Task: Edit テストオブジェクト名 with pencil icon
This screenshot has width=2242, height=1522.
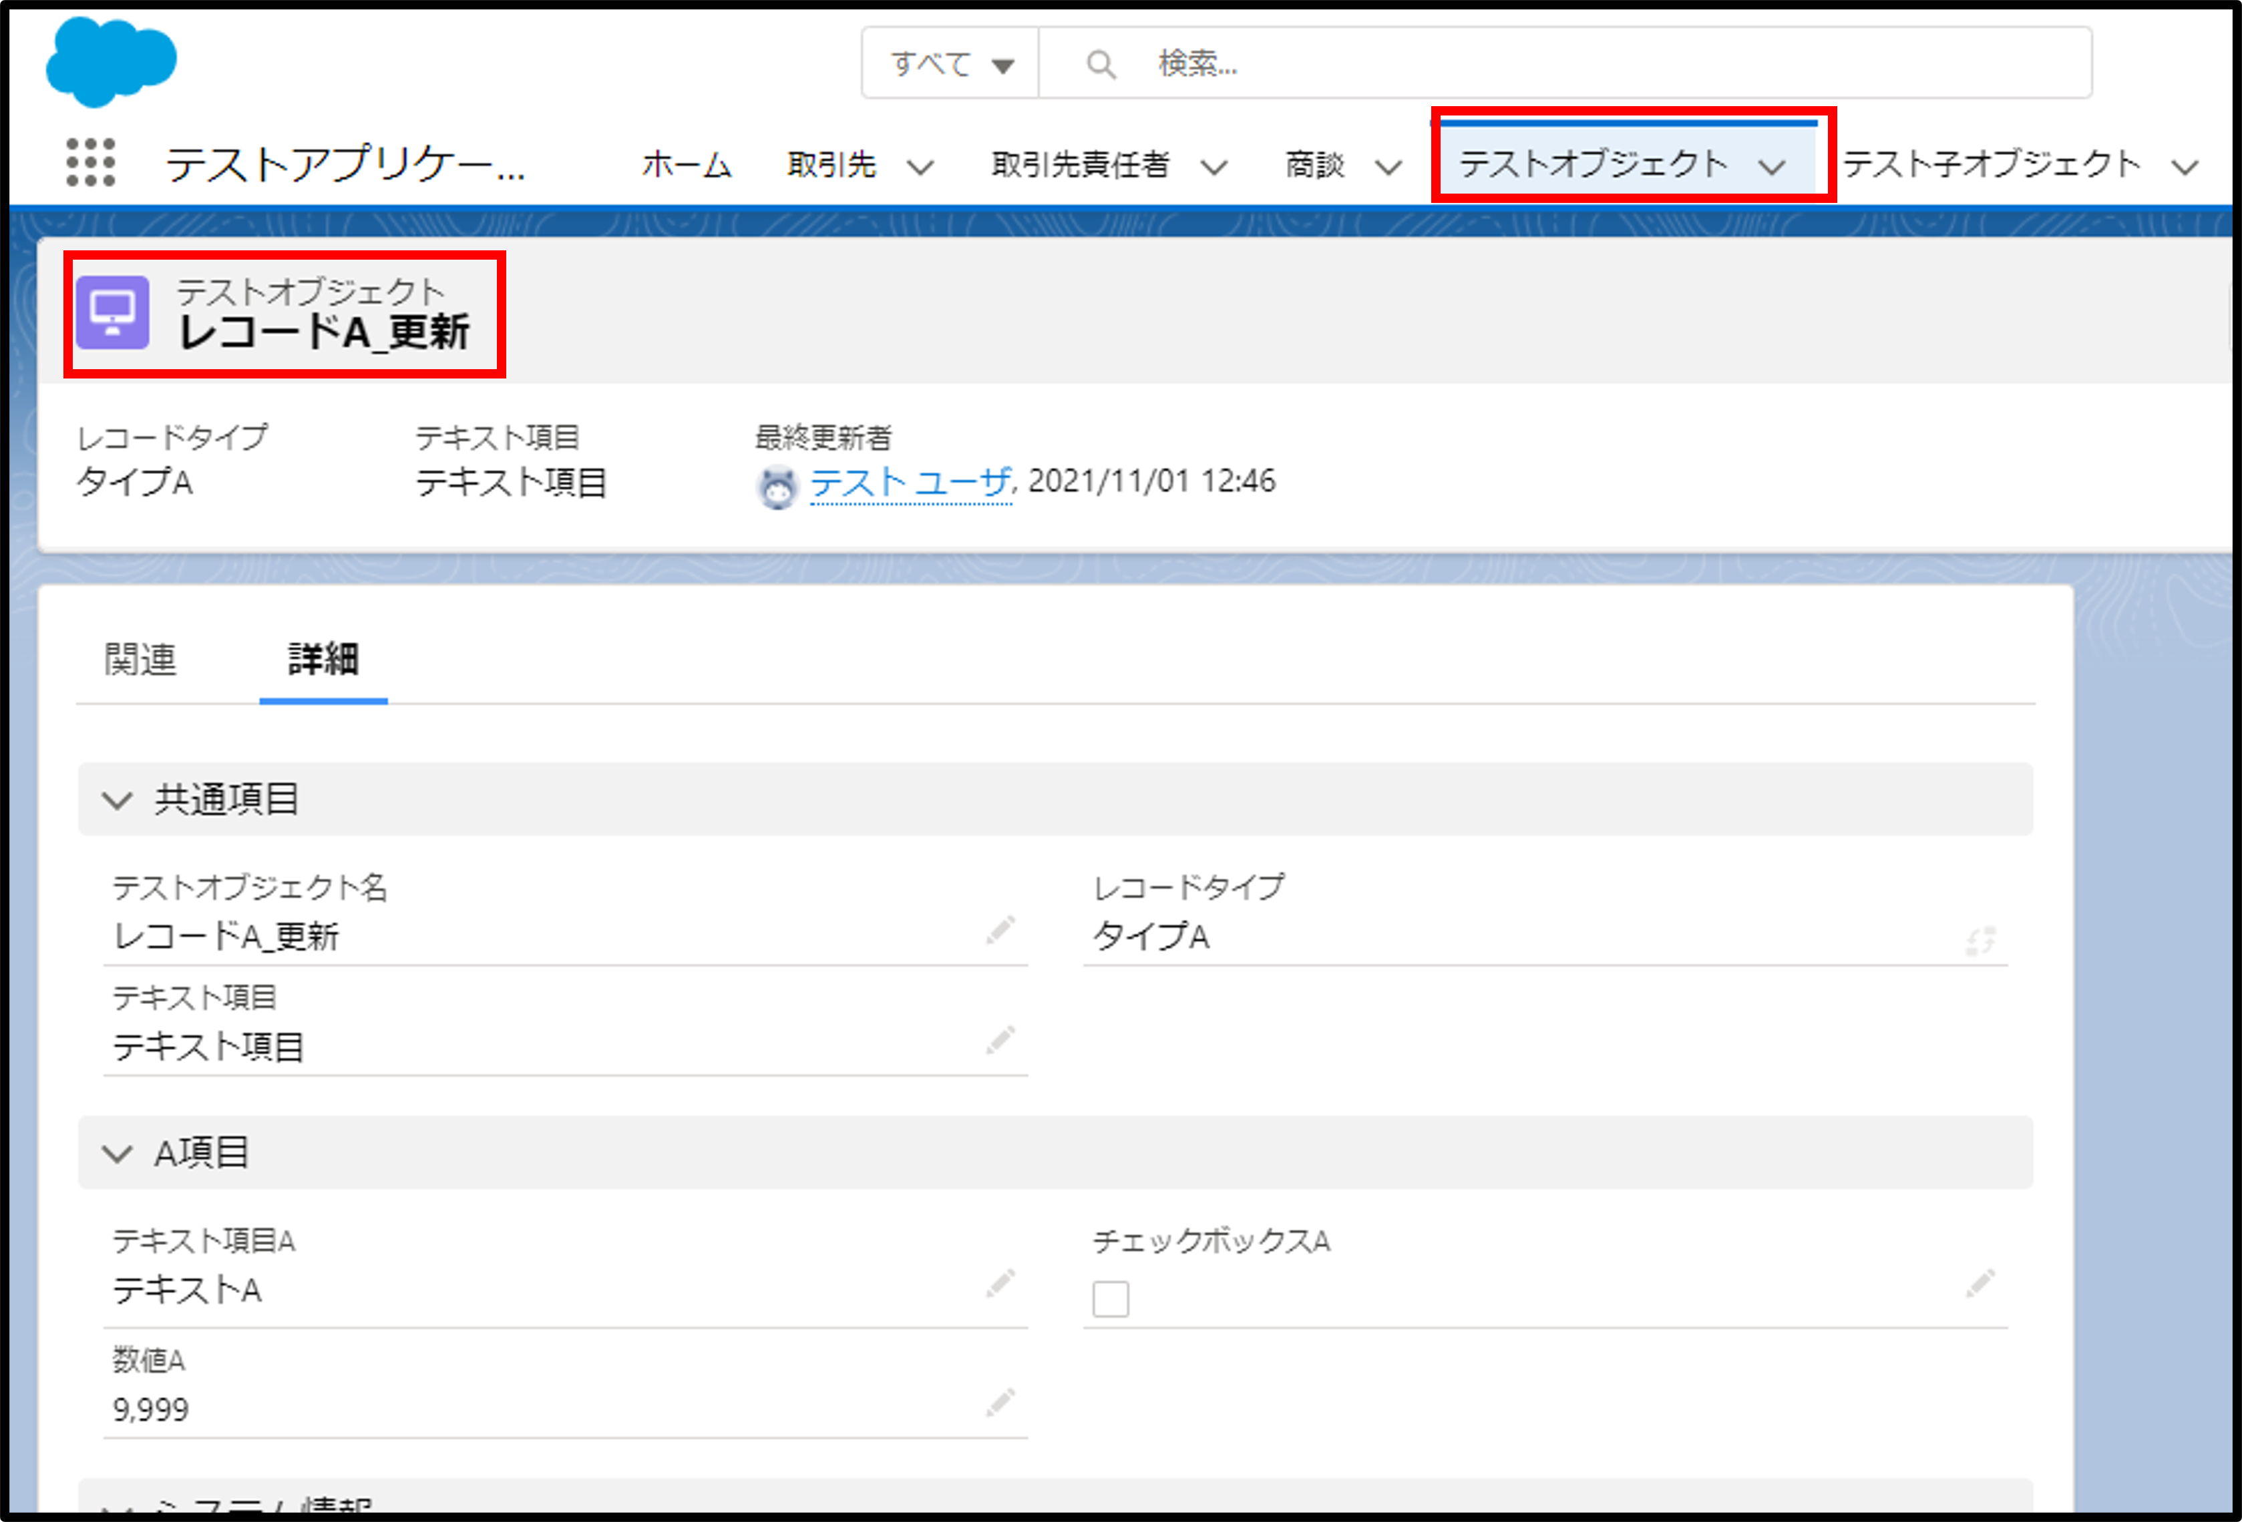Action: point(1000,931)
